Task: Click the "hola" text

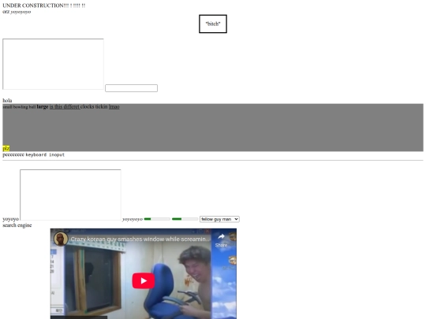Action: click(x=7, y=100)
